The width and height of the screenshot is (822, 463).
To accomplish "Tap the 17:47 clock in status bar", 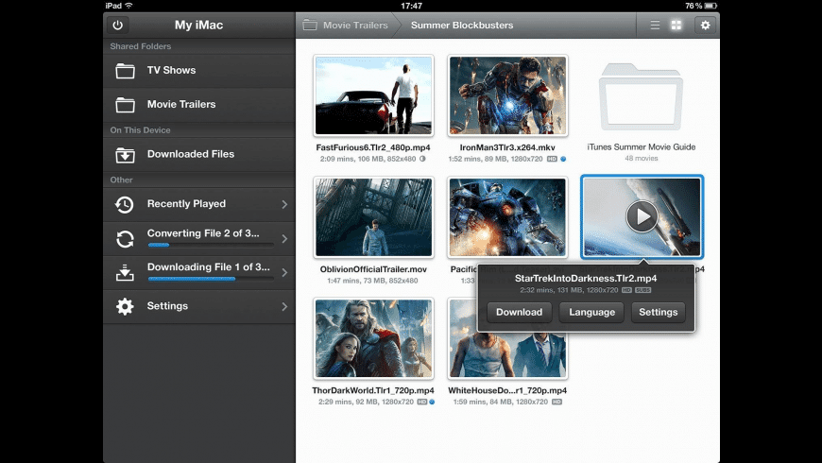I will pos(412,6).
